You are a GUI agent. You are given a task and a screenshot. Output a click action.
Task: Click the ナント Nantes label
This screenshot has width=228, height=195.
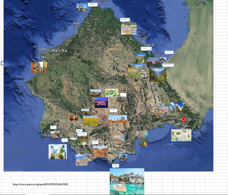pyautogui.click(x=196, y=9)
